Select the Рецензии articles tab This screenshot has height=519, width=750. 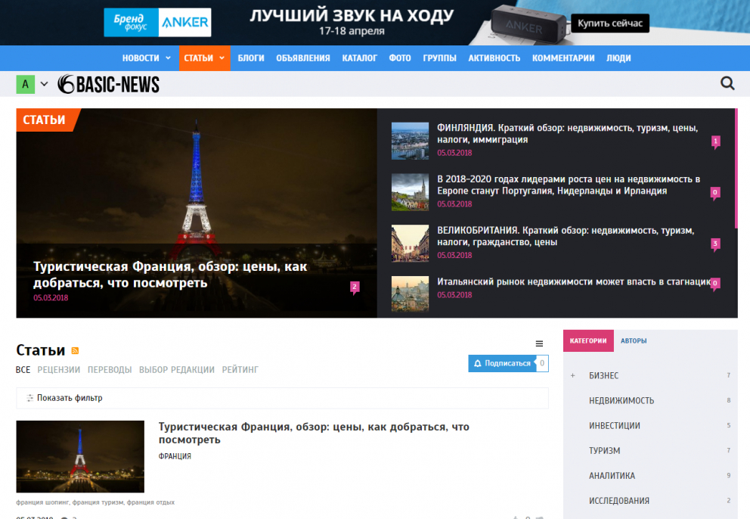(x=59, y=370)
